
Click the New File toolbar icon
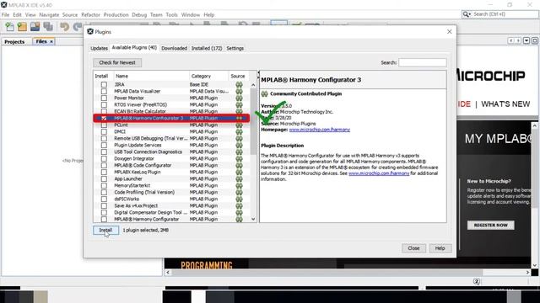coord(9,27)
